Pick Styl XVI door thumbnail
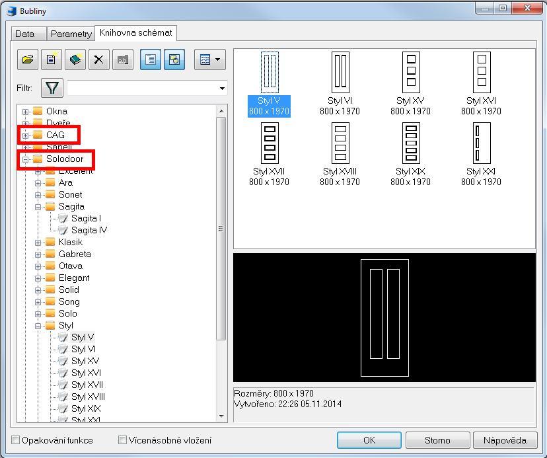The width and height of the screenshot is (547, 458). [x=482, y=72]
